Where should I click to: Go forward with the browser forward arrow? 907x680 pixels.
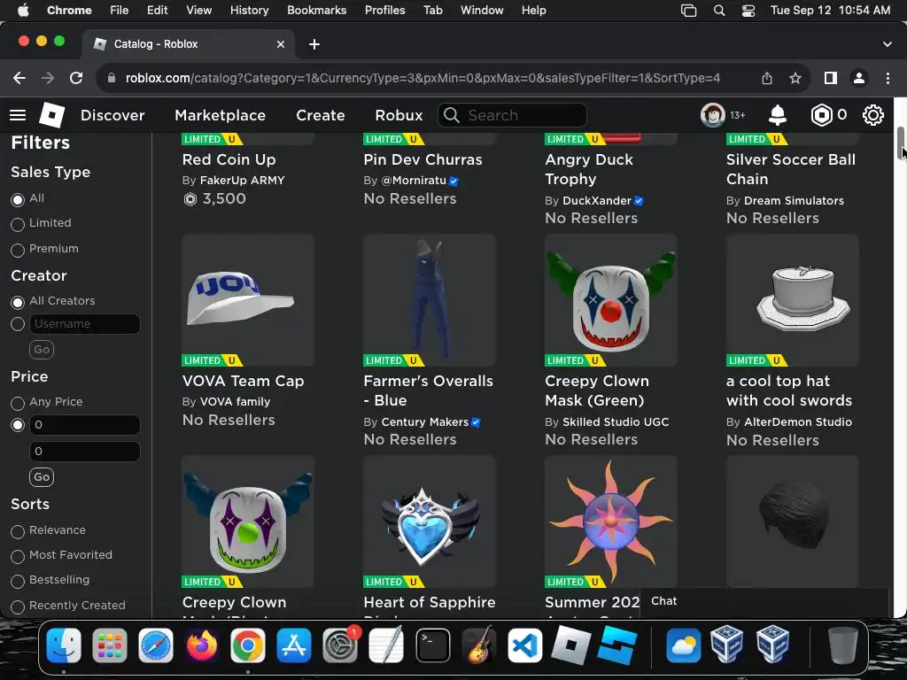point(48,78)
